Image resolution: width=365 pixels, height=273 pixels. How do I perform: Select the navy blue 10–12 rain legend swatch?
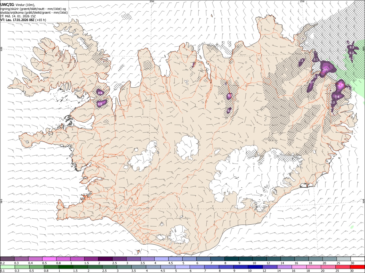[255, 267]
